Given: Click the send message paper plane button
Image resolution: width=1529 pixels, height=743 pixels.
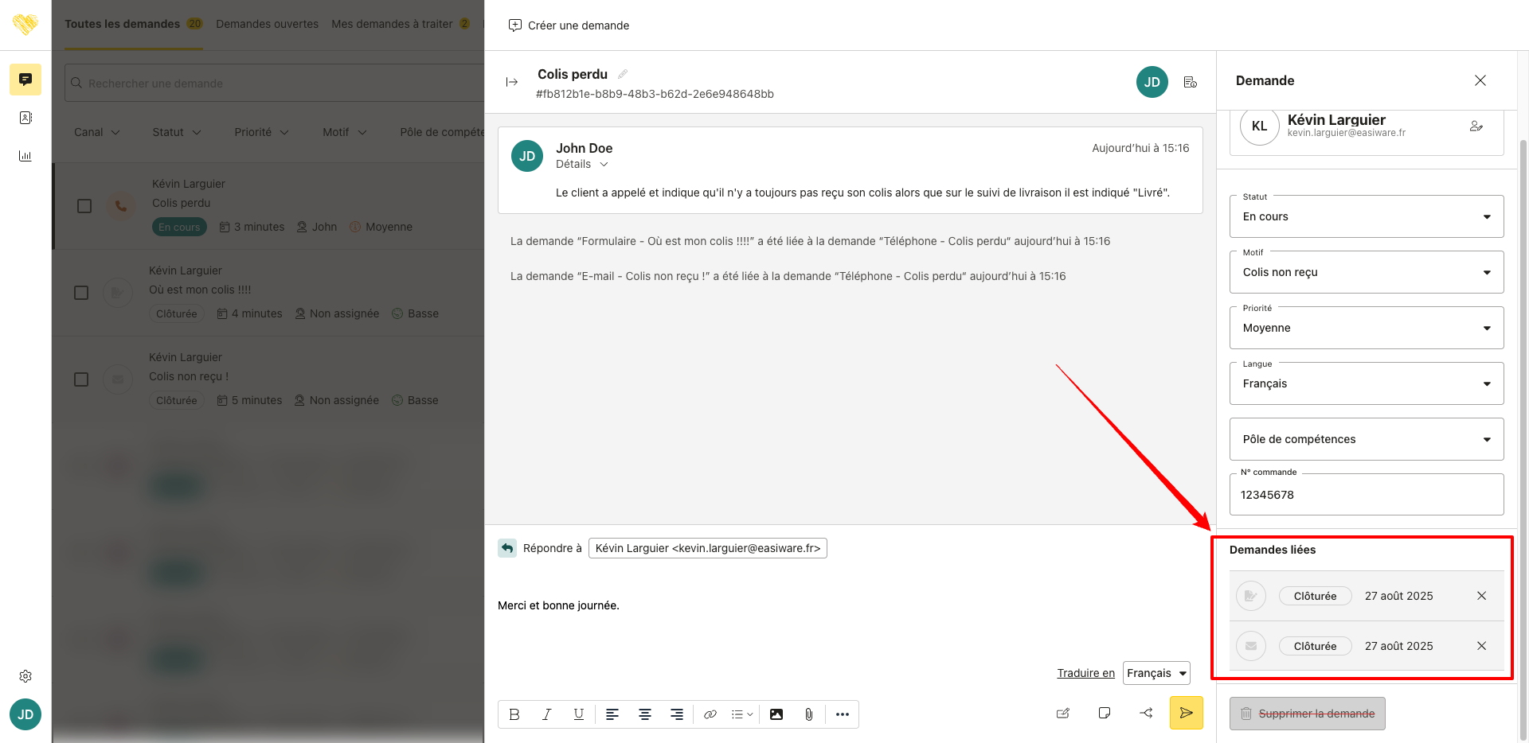Looking at the screenshot, I should (1186, 713).
